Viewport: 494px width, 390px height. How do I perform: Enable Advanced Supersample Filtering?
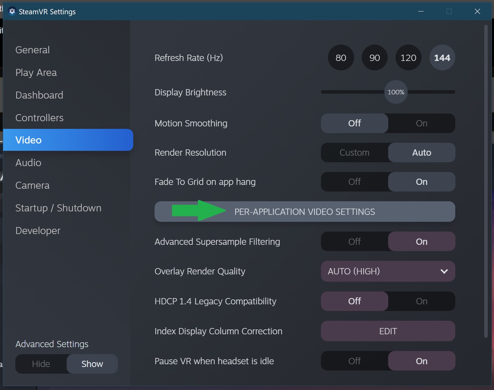pyautogui.click(x=421, y=242)
